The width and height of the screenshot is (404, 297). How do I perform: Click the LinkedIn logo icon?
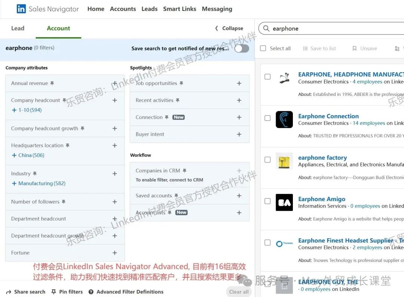21,9
